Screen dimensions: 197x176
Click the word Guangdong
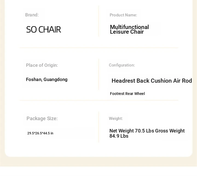pos(56,80)
